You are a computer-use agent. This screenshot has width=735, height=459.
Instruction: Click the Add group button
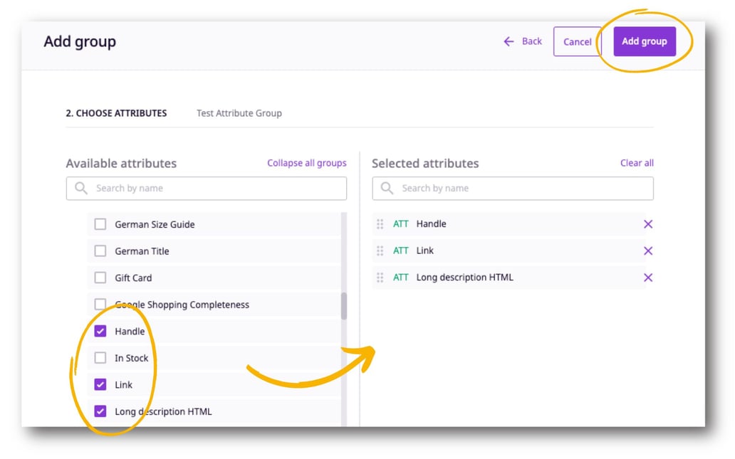tap(644, 41)
